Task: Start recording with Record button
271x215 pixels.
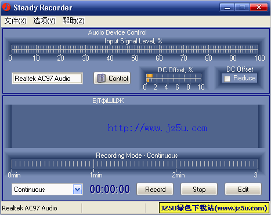Action: point(155,189)
